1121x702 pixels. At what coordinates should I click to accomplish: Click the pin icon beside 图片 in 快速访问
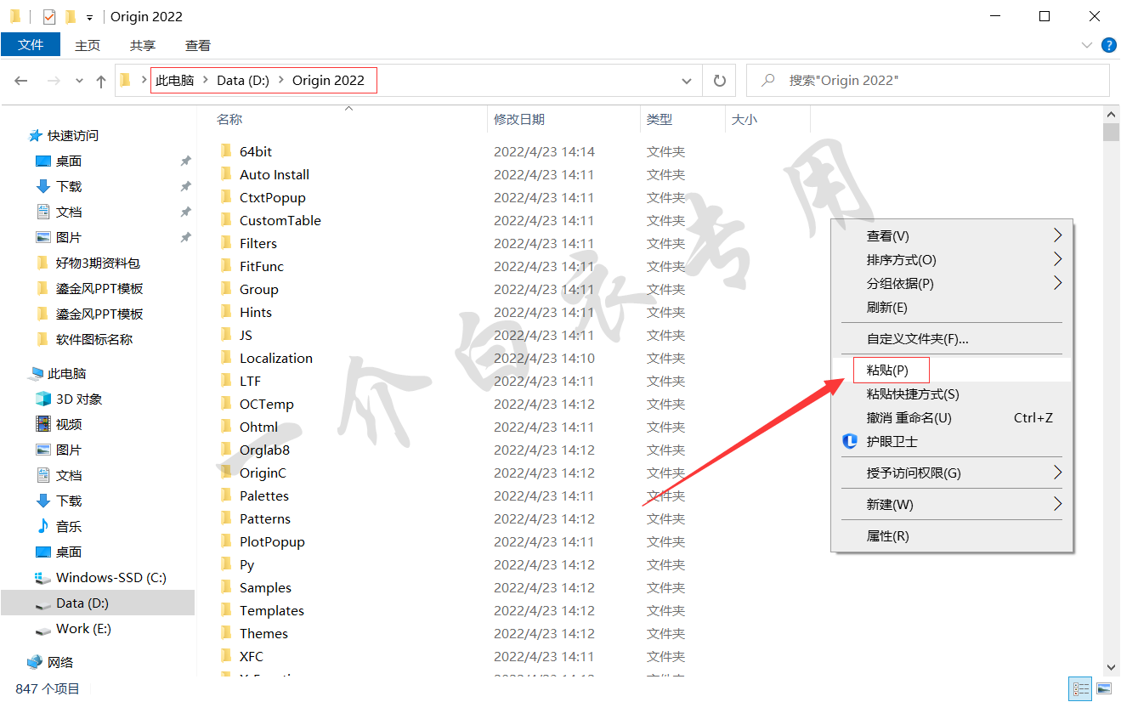click(x=185, y=237)
